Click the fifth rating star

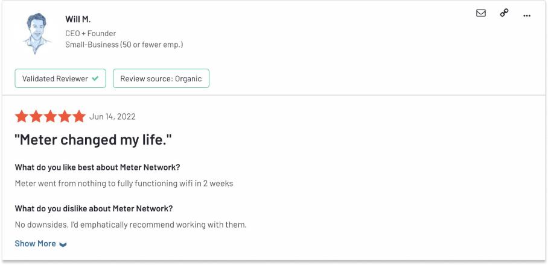click(x=79, y=117)
